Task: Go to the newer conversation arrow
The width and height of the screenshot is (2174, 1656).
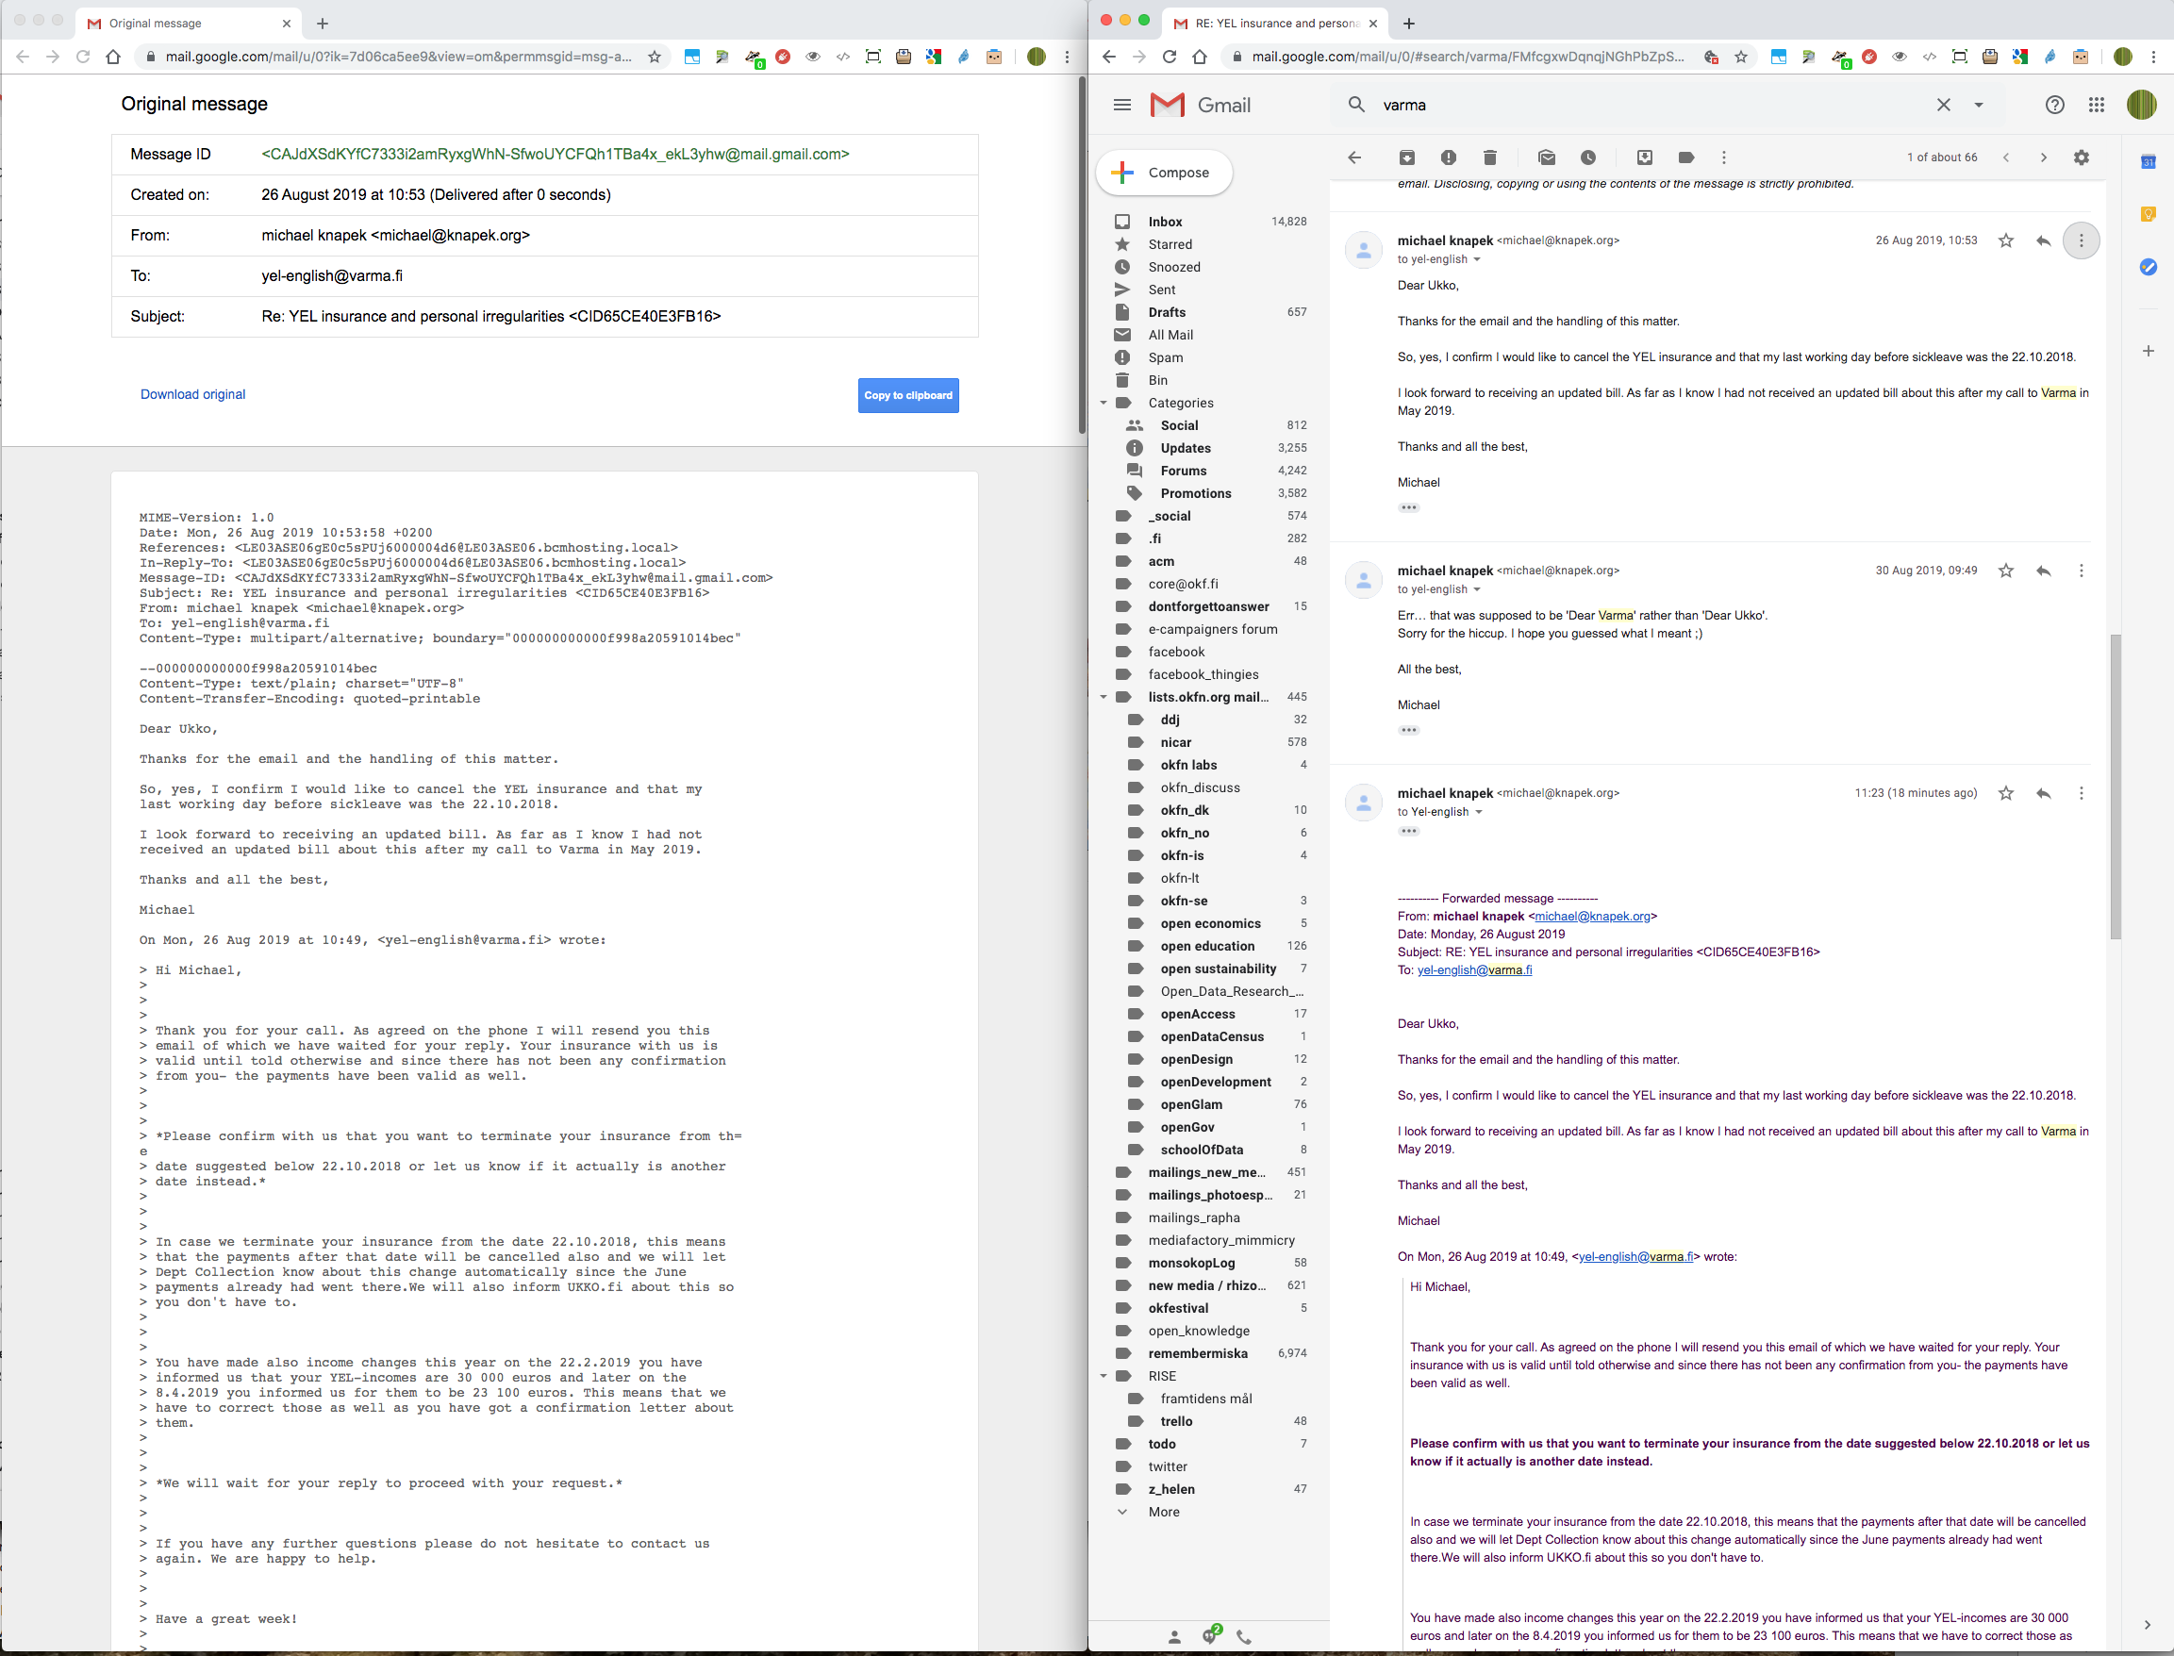Action: point(2005,157)
